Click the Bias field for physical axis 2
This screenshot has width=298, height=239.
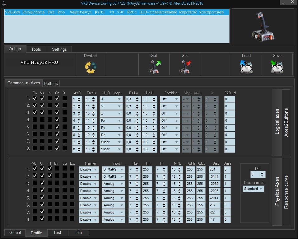[215, 177]
